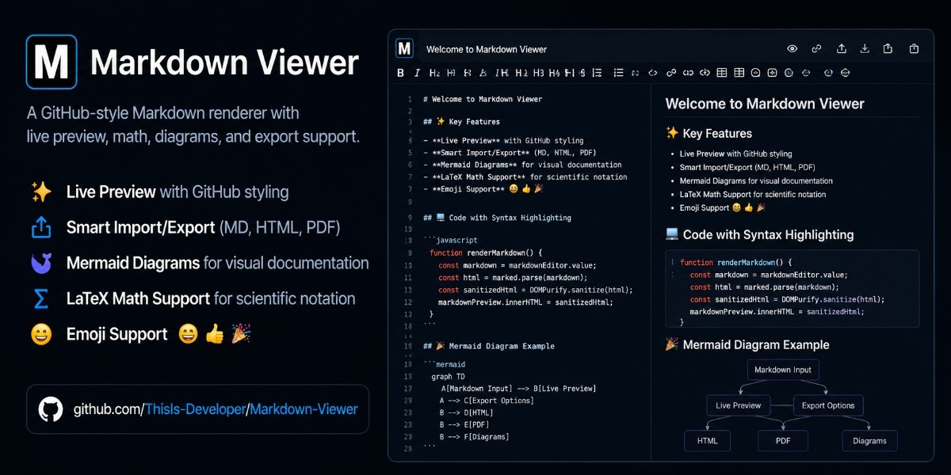Click the preview heading Welcome to Markdown Viewer

tap(765, 104)
